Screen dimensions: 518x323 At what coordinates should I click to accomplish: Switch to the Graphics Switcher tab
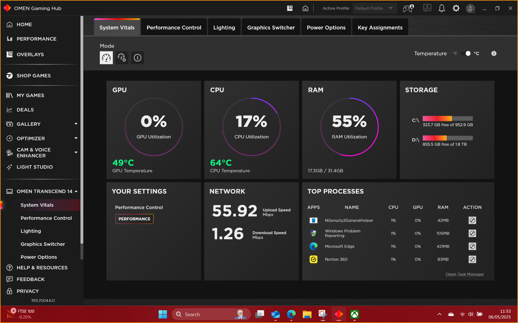click(271, 28)
